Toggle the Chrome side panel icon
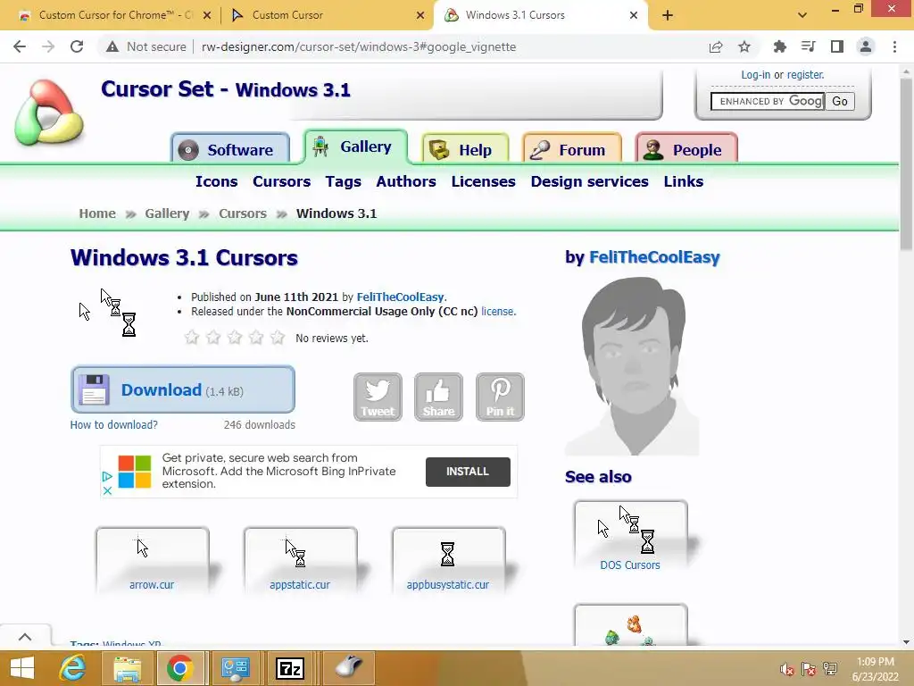This screenshot has width=914, height=686. click(x=837, y=46)
